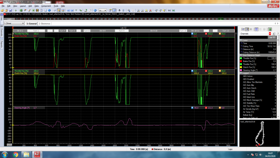Click the open folder icon in toolbar
Image resolution: width=280 pixels, height=158 pixels.
pyautogui.click(x=2, y=10)
